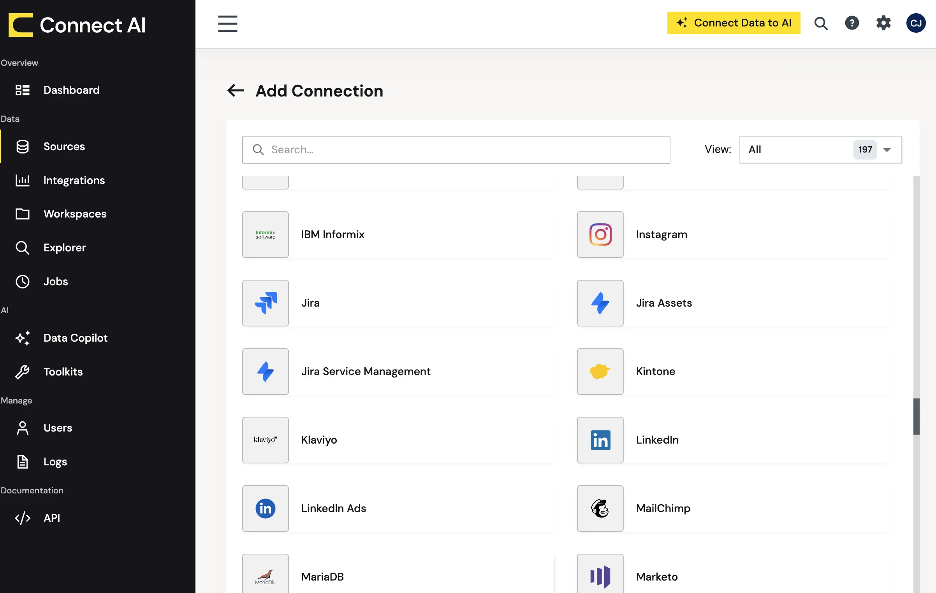Click the Toolkits wrench icon
936x593 pixels.
(x=23, y=372)
